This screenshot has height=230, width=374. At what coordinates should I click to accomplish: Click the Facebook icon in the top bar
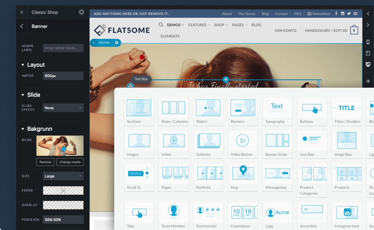coord(336,14)
